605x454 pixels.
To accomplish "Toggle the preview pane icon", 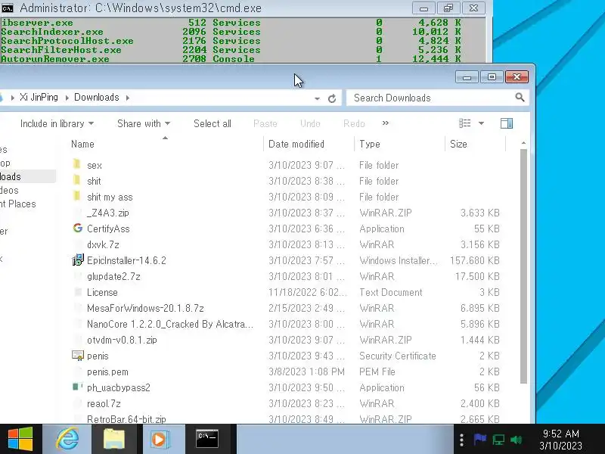I will 507,123.
